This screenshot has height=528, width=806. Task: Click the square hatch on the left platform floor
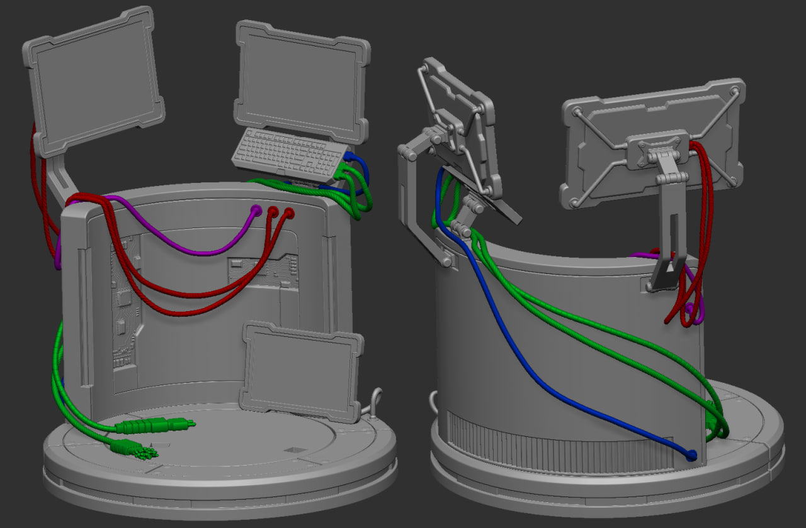[x=295, y=450]
